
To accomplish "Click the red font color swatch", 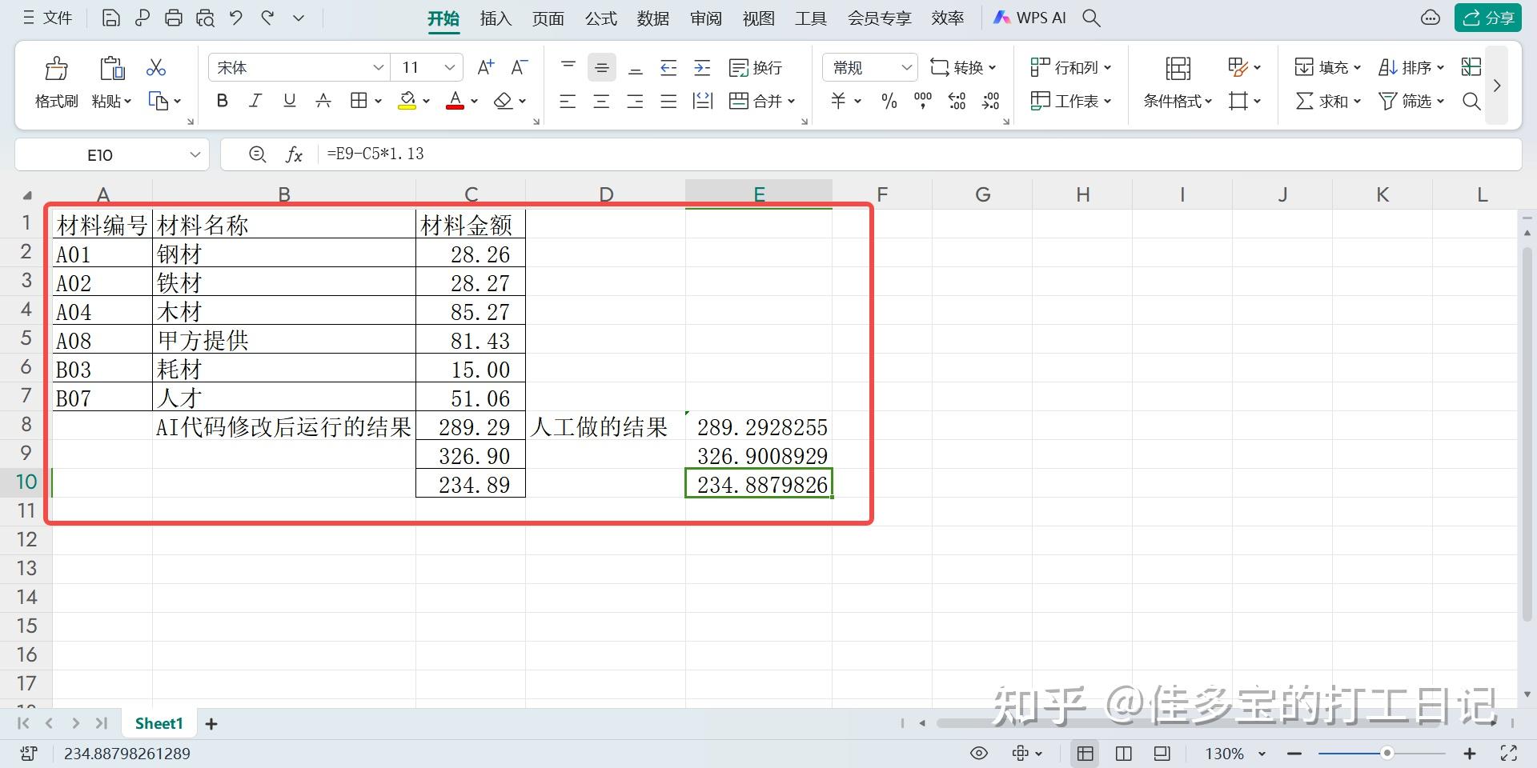I will [455, 101].
